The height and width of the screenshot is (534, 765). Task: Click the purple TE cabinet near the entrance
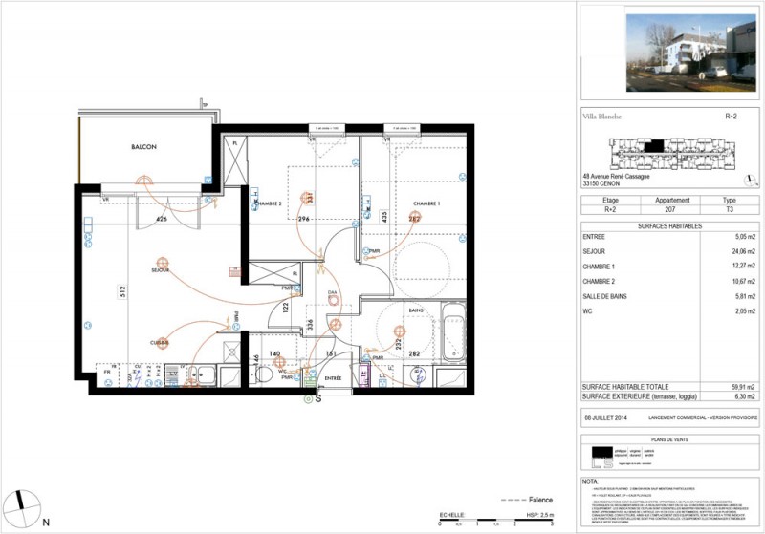point(364,375)
